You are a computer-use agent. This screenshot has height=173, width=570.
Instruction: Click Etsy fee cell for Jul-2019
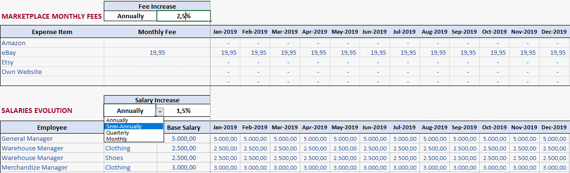coord(404,62)
